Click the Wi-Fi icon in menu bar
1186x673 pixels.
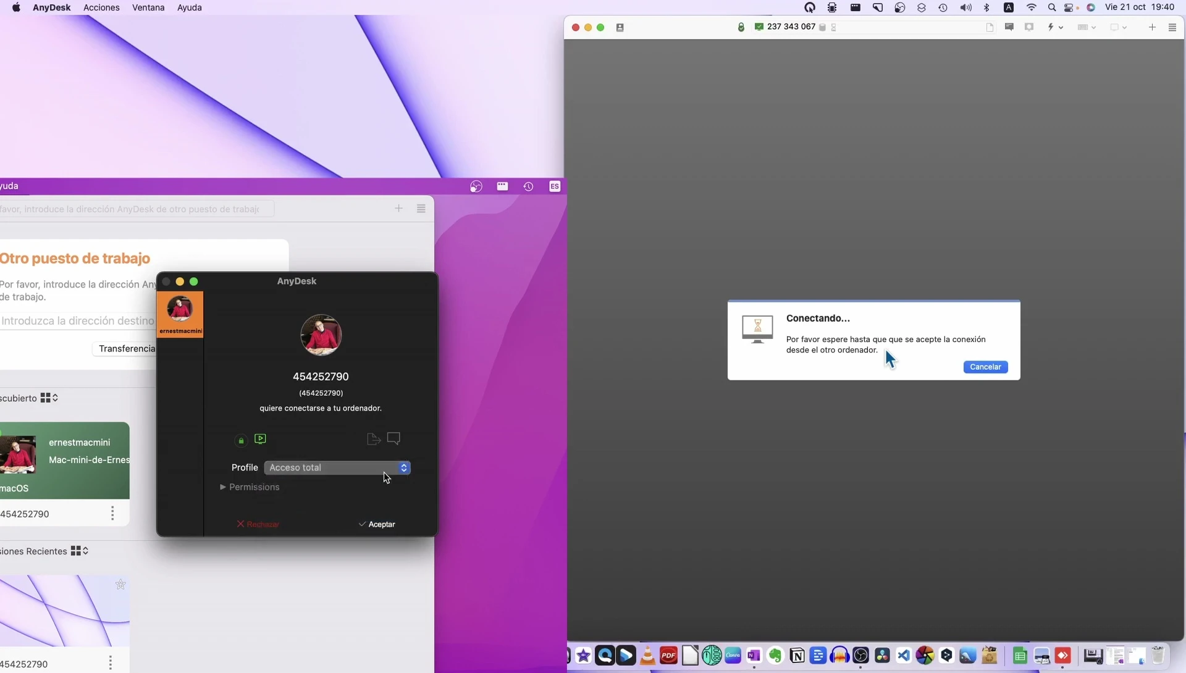click(x=1031, y=7)
